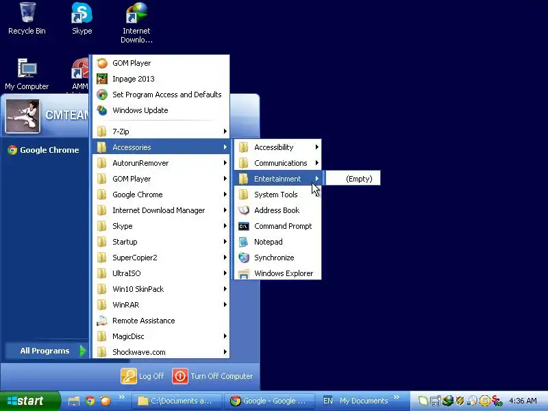Click My Documents toolbar on taskbar
Viewport: 548px width, 411px height.
click(364, 401)
